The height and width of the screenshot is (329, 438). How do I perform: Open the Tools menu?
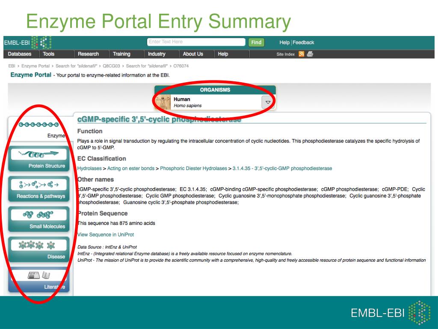pyautogui.click(x=49, y=54)
